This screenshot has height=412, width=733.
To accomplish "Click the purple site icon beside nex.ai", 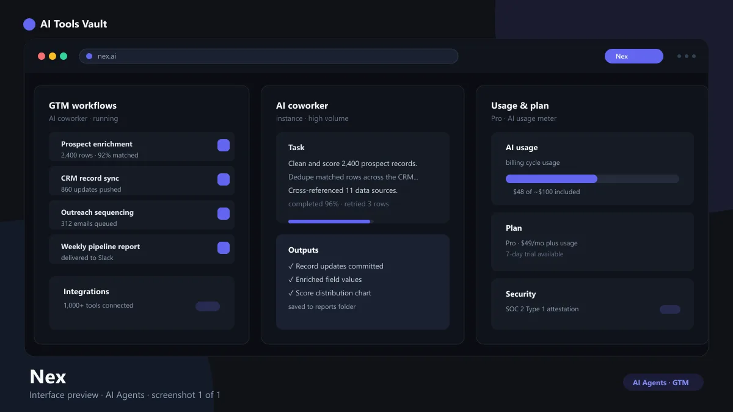I will 89,56.
